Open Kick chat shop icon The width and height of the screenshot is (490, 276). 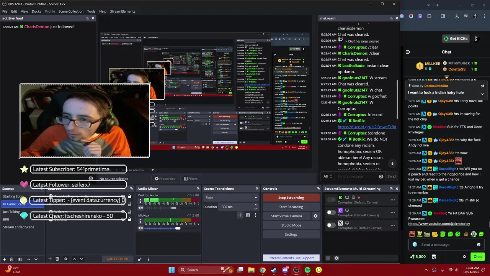point(434,256)
